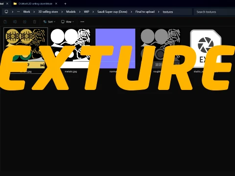Select the gray roughness texture thumbnail
The image size is (235, 176).
click(x=161, y=48)
